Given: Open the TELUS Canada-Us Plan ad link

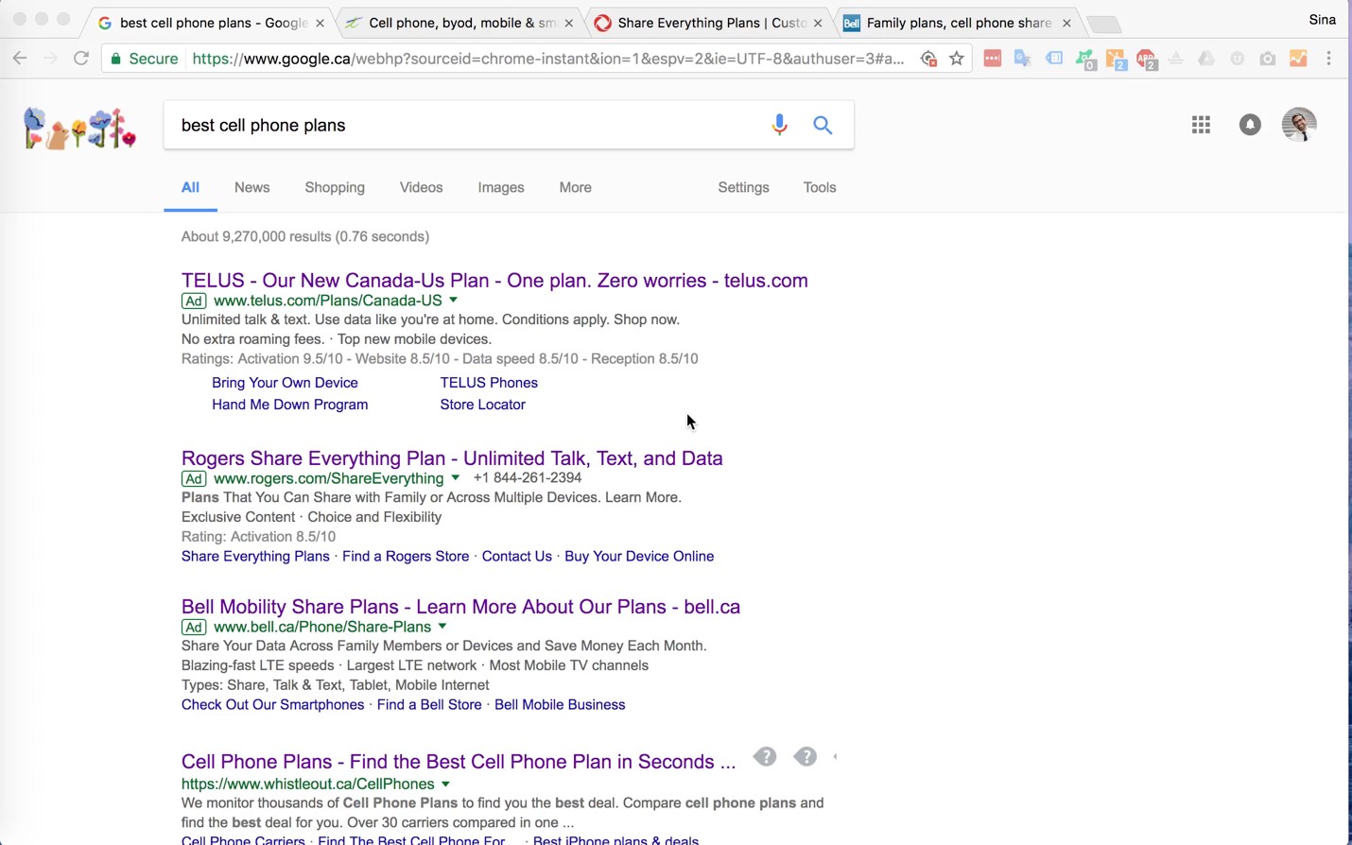Looking at the screenshot, I should pos(494,281).
